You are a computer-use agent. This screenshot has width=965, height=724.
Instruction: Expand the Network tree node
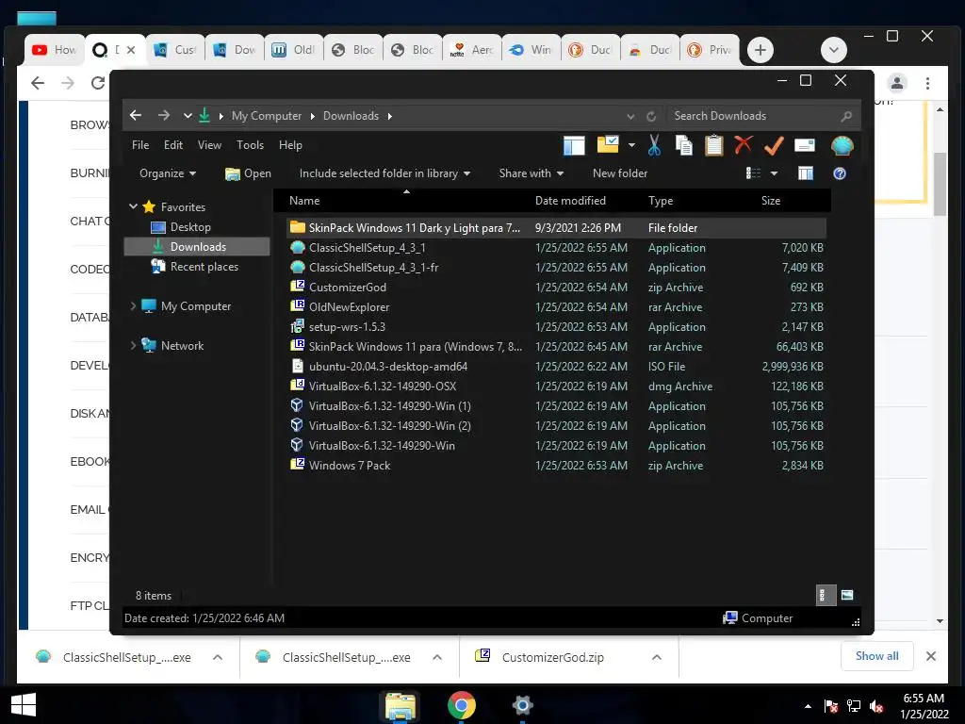pyautogui.click(x=133, y=345)
